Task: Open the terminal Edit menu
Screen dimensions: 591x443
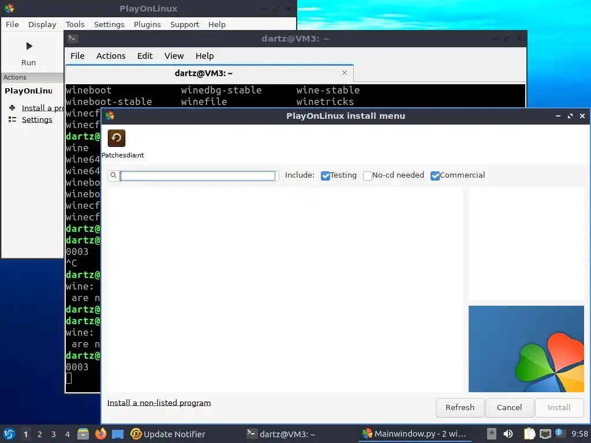Action: 145,56
